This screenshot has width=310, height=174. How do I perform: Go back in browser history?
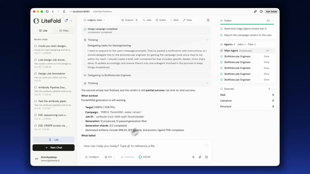coord(53,12)
